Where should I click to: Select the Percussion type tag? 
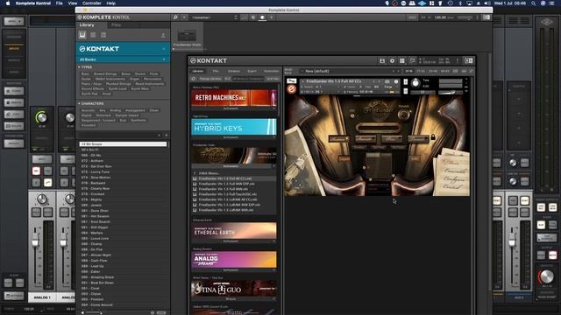click(x=153, y=79)
